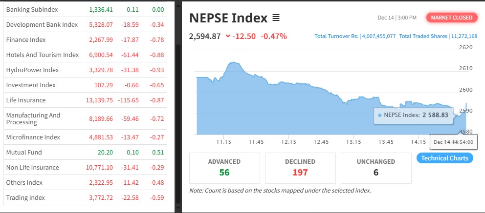This screenshot has width=485, height=213.
Task: Click the Advanced count box
Action: (224, 167)
